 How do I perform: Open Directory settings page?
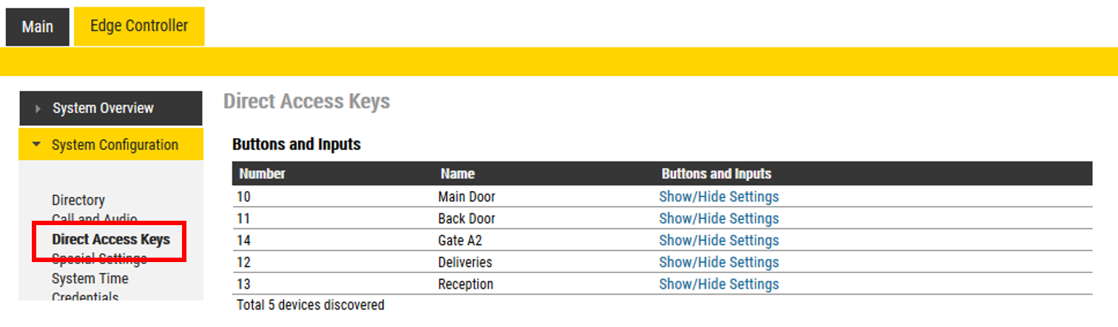click(x=78, y=200)
